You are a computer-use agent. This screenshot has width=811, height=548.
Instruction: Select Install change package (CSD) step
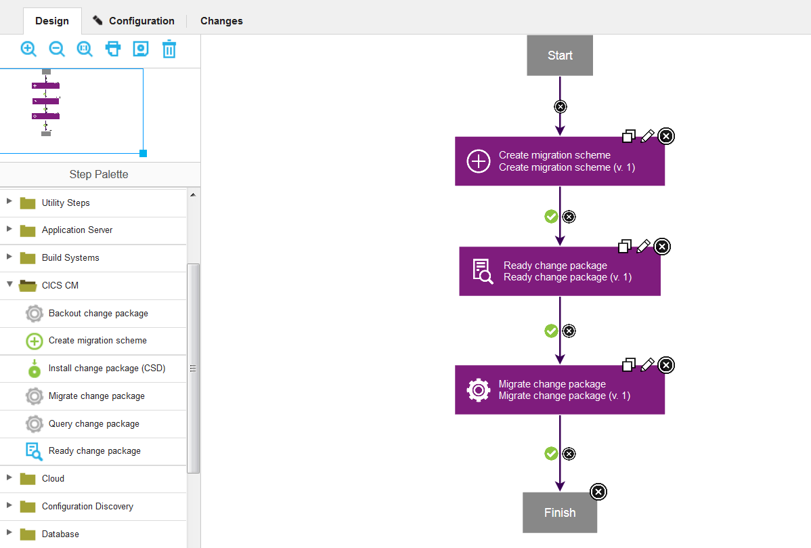106,368
